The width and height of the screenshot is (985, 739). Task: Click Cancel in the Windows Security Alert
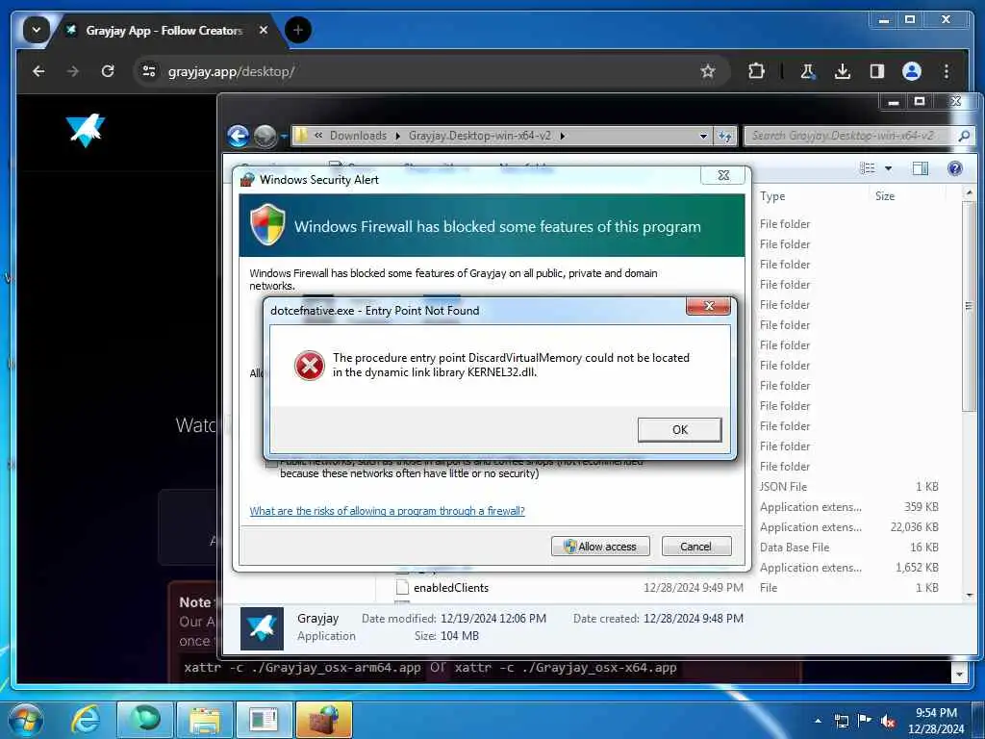696,547
